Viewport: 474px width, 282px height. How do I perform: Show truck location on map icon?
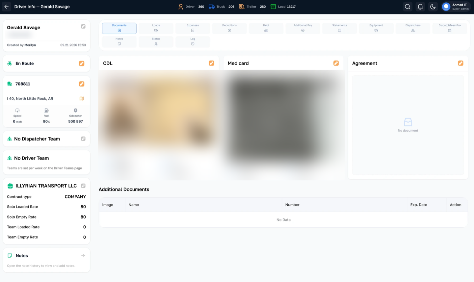[x=82, y=98]
